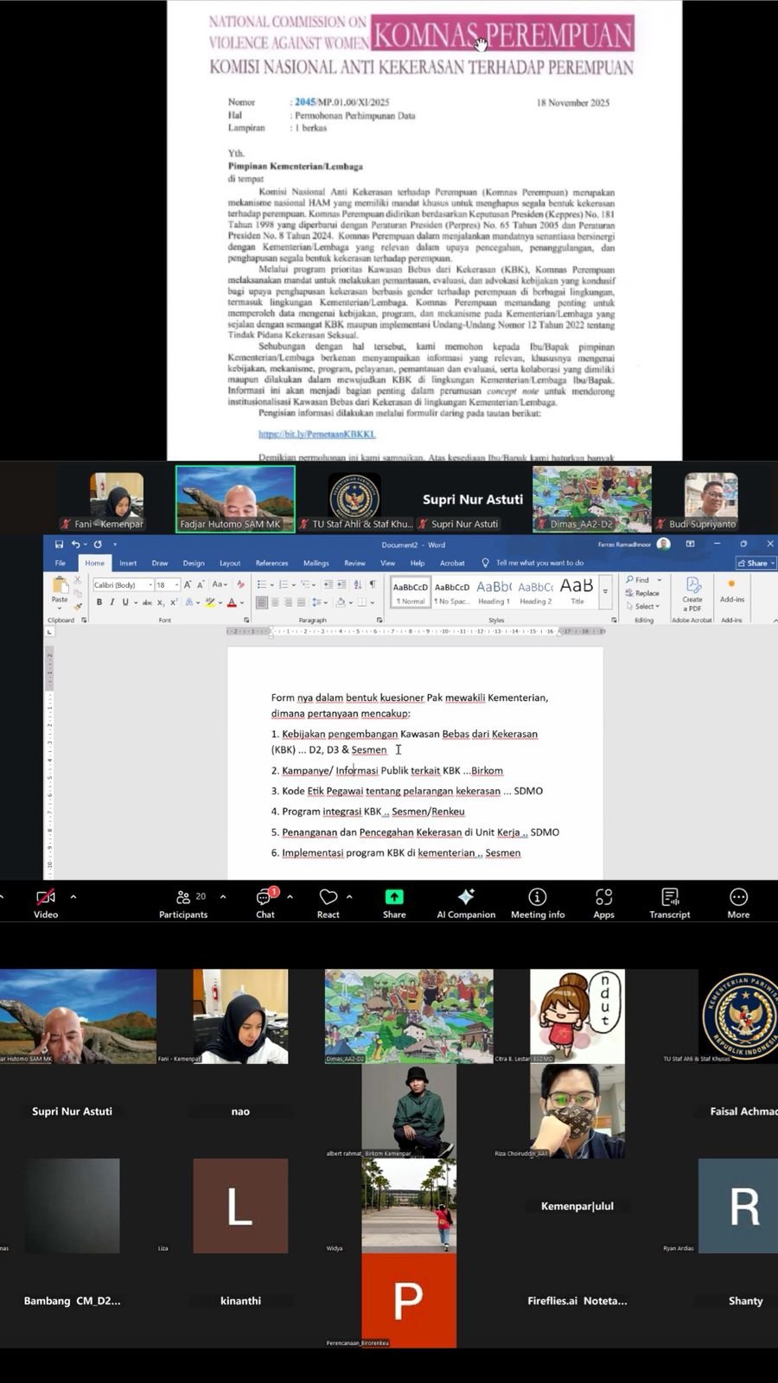Switch to the Insert ribbon tab

(128, 563)
